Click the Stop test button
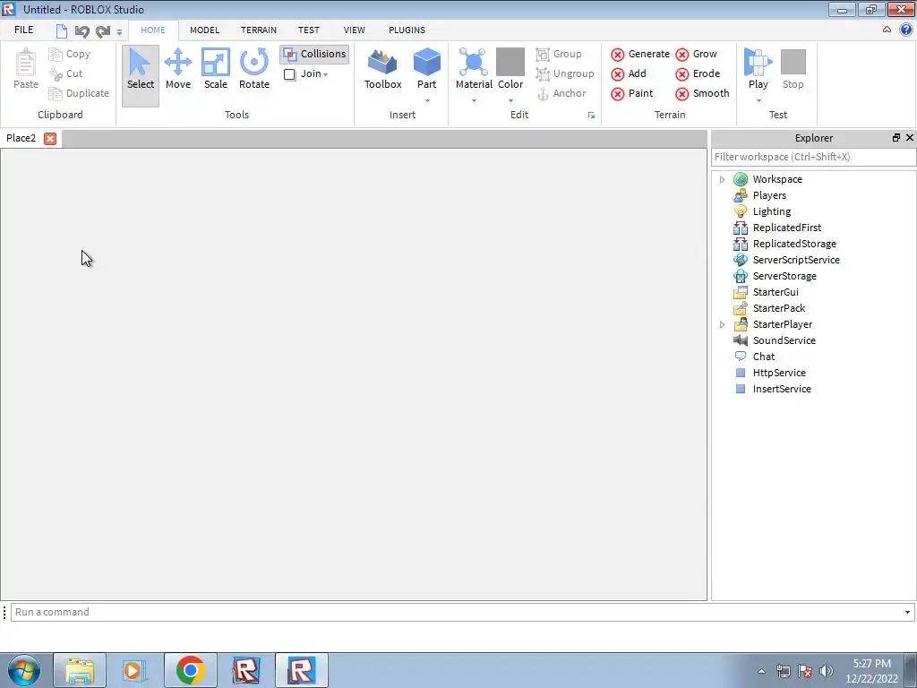The height and width of the screenshot is (688, 917). [x=793, y=69]
